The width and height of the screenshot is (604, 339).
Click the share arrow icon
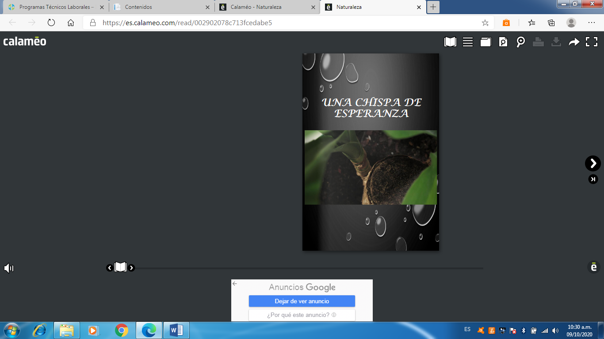click(574, 42)
